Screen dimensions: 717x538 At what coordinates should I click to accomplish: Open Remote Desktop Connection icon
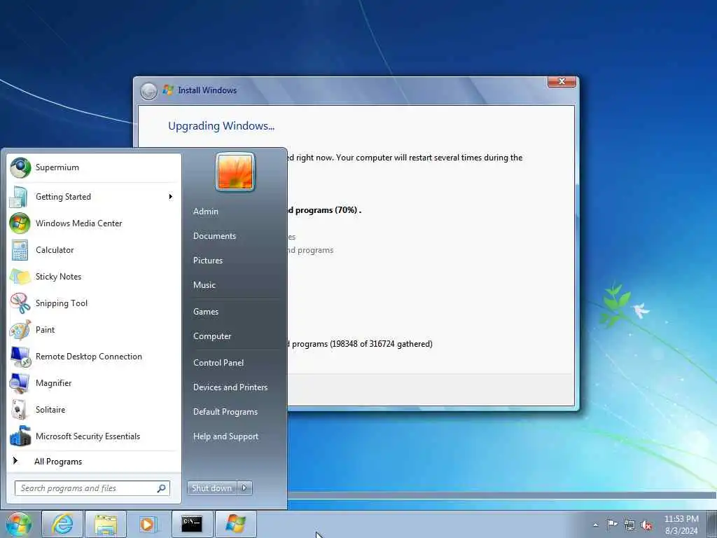point(20,357)
